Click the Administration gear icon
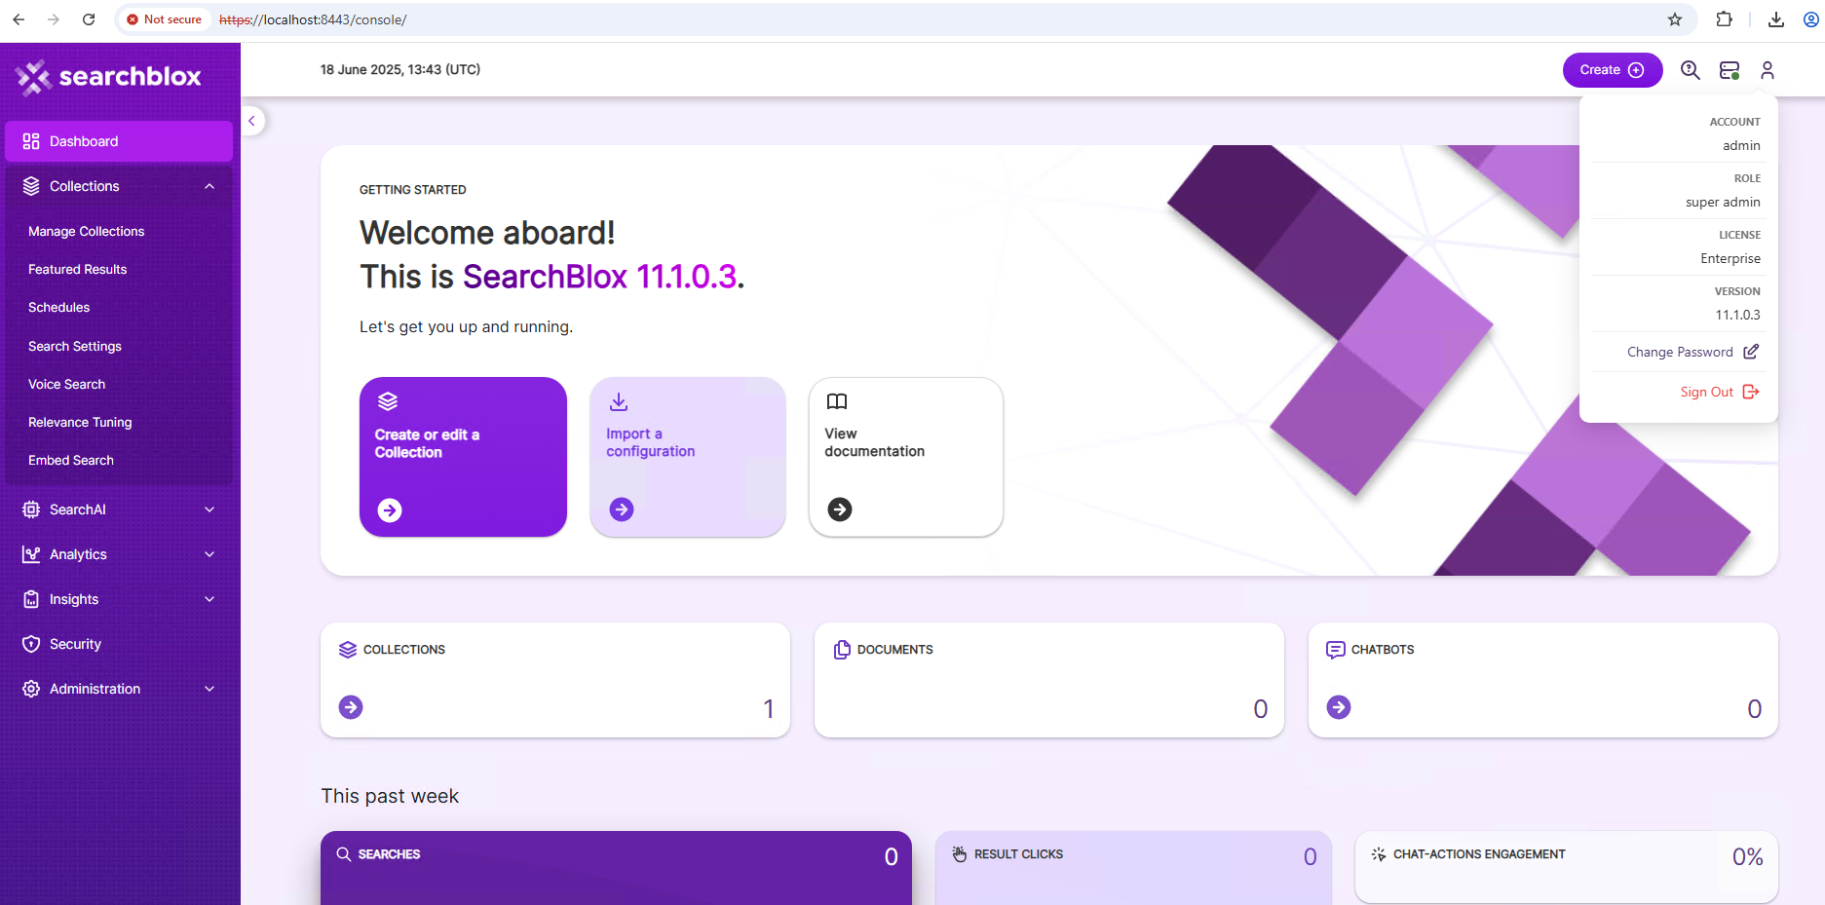Image resolution: width=1825 pixels, height=905 pixels. (31, 689)
